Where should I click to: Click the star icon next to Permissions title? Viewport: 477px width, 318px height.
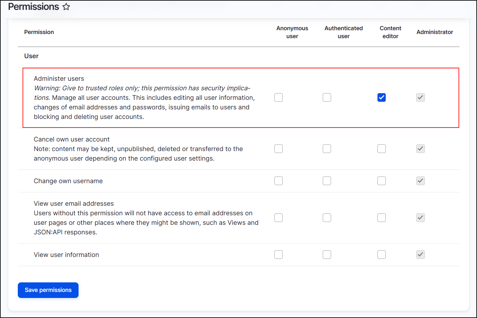pos(66,7)
